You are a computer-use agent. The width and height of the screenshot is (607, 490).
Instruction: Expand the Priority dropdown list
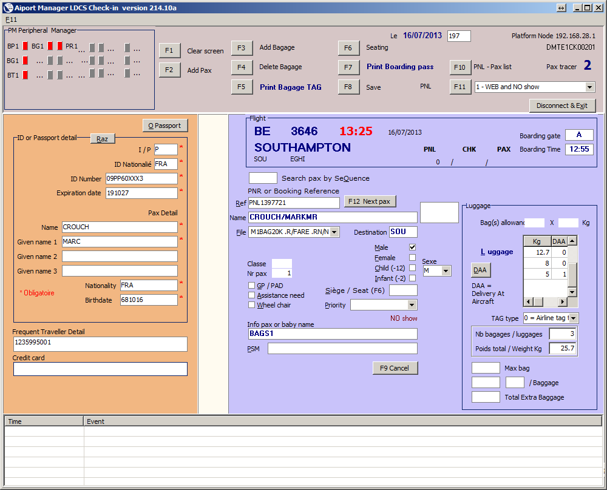click(412, 305)
